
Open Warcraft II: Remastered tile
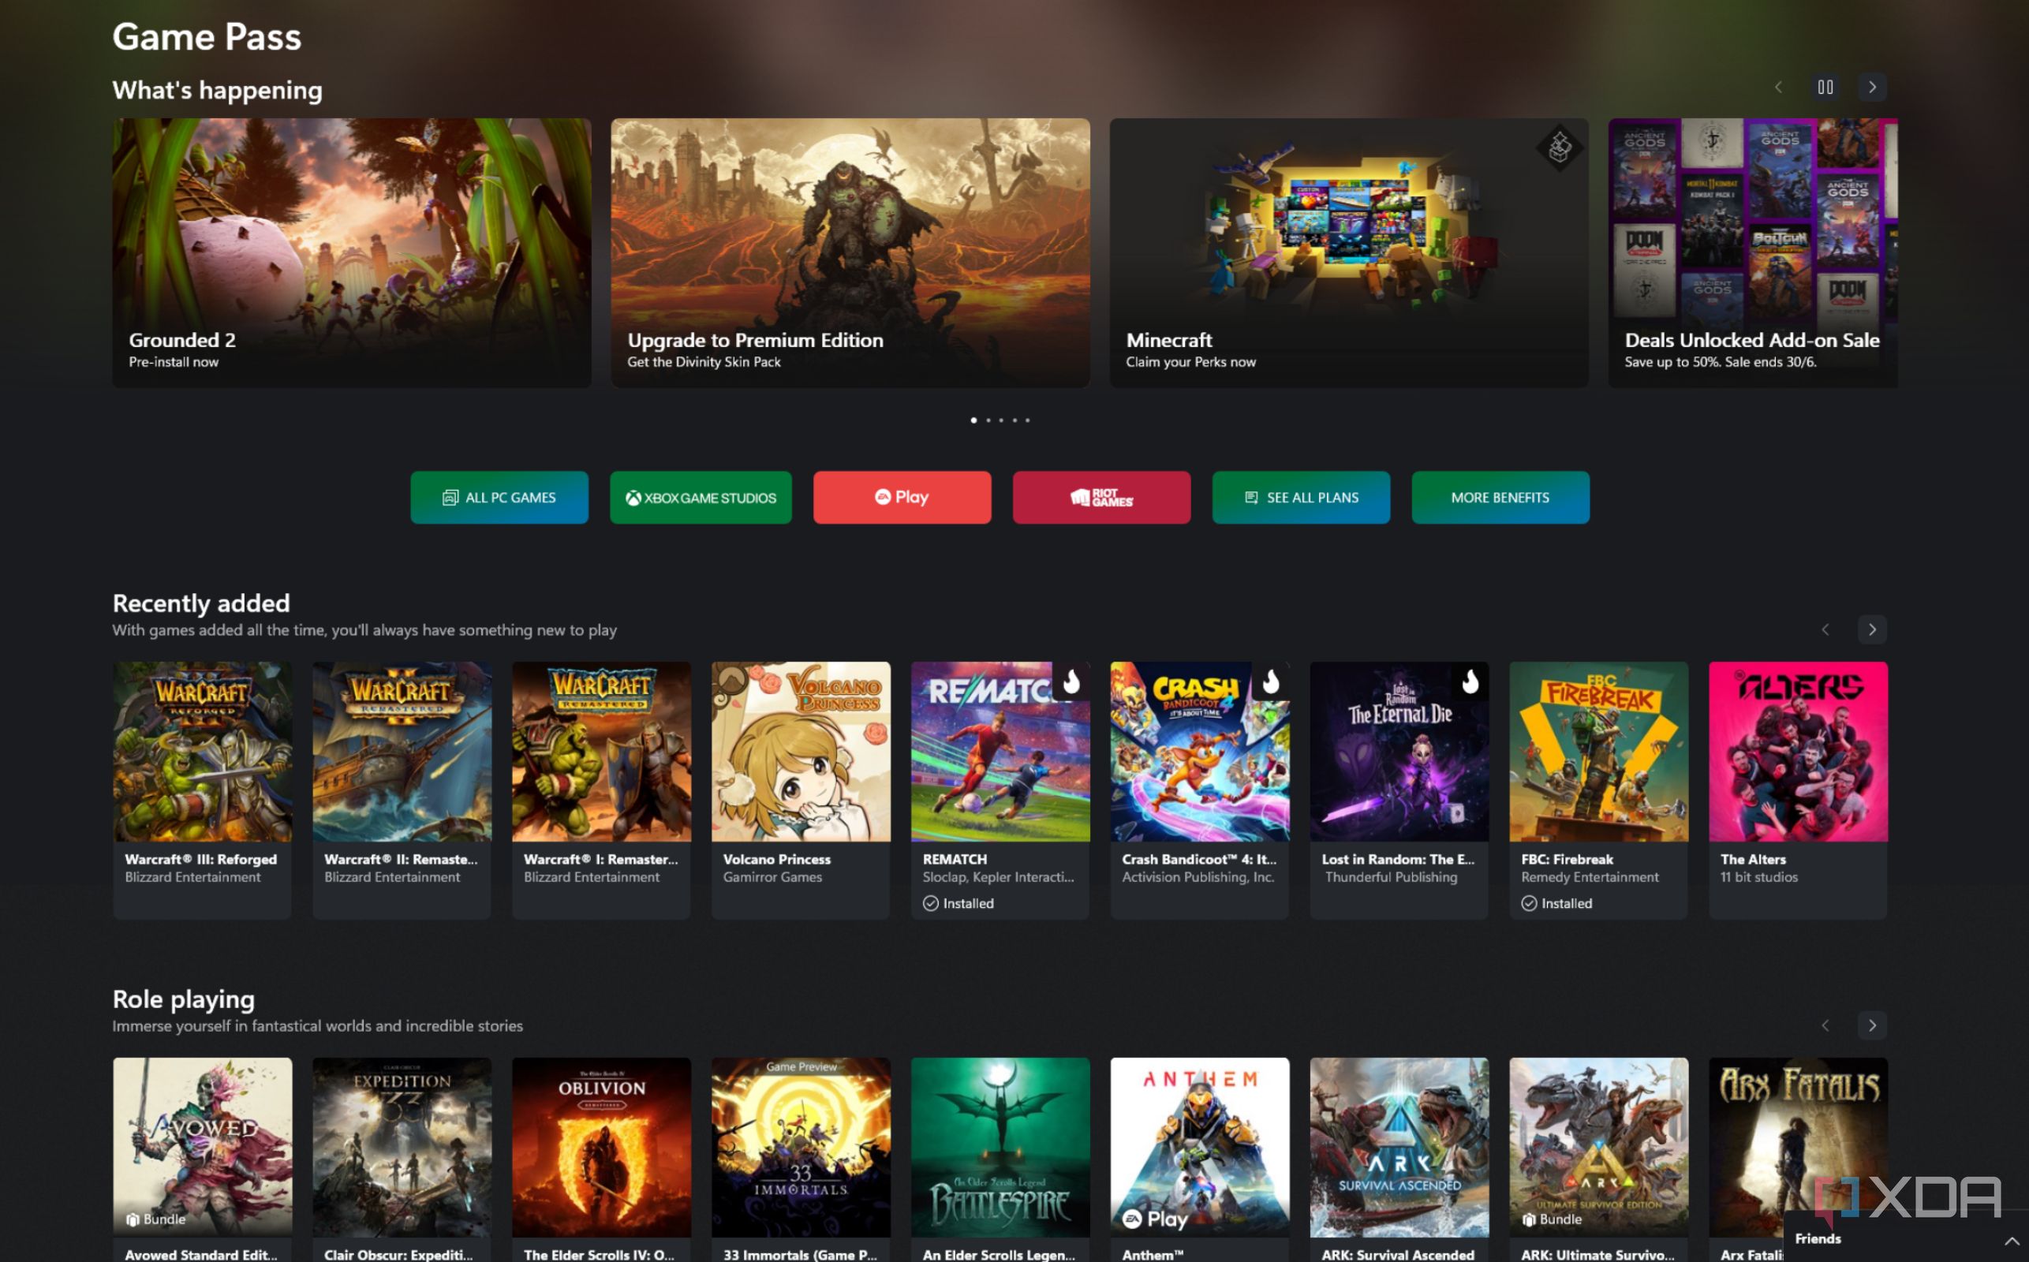point(402,790)
